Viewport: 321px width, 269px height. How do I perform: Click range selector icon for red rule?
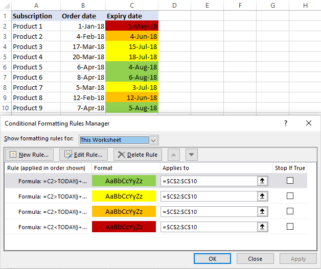263,227
